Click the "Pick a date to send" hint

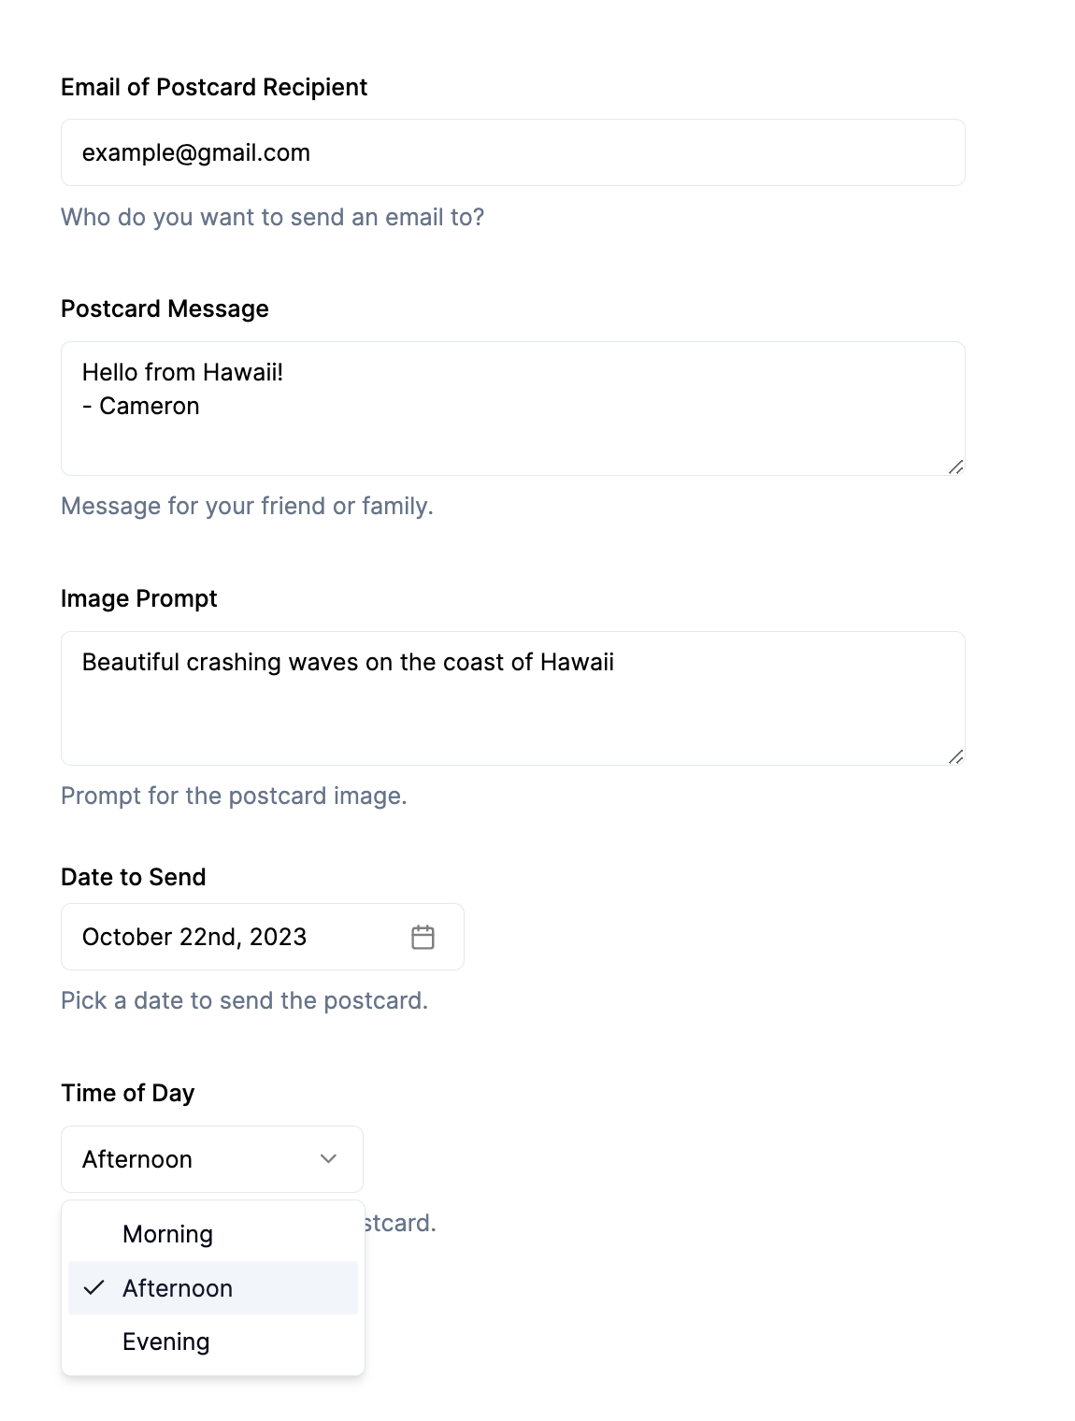coord(244,1000)
